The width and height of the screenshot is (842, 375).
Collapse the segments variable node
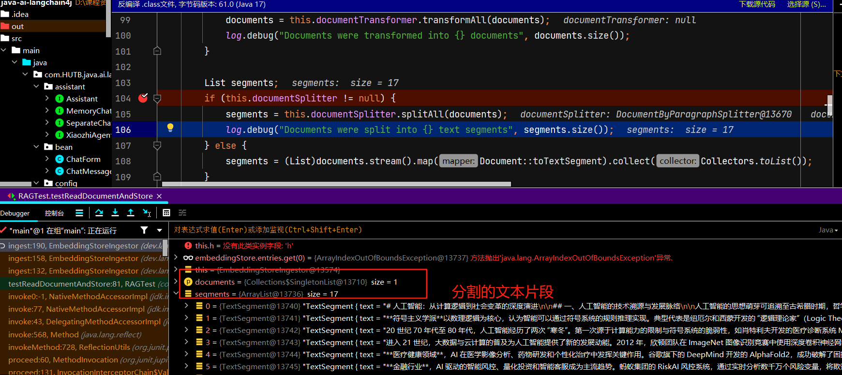tap(176, 294)
